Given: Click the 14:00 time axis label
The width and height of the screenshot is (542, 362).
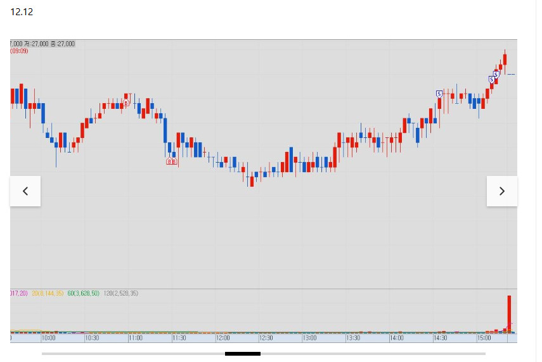Looking at the screenshot, I should (397, 339).
